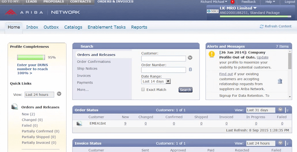This screenshot has width=297, height=152.
Task: Open Changed (0) orders quick link
Action: [x=32, y=120]
